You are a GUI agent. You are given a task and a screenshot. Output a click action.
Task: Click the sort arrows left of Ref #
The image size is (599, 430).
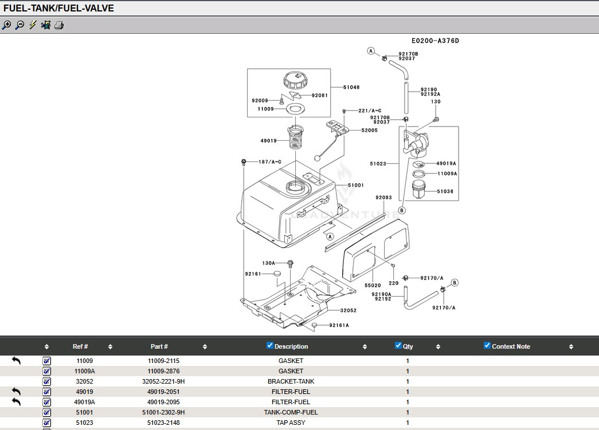(x=46, y=346)
